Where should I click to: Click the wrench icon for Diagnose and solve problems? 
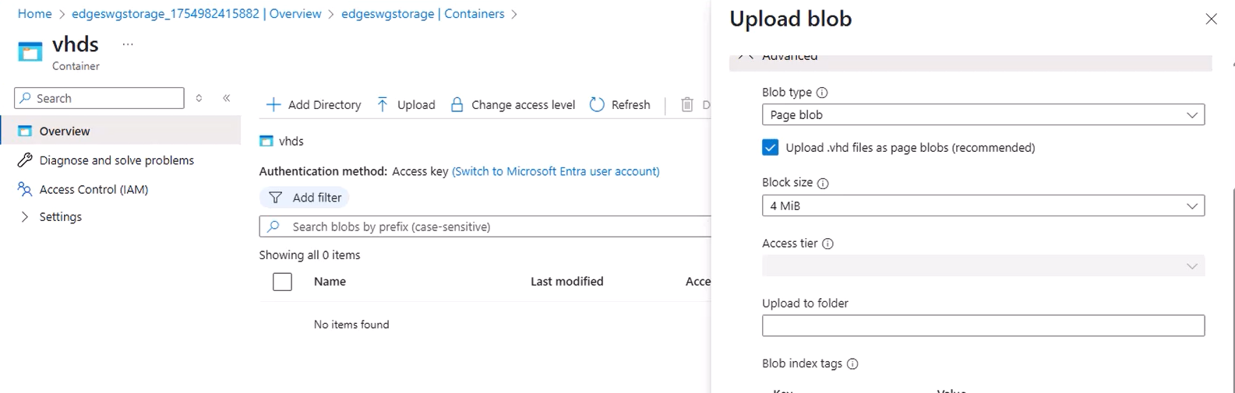[25, 160]
